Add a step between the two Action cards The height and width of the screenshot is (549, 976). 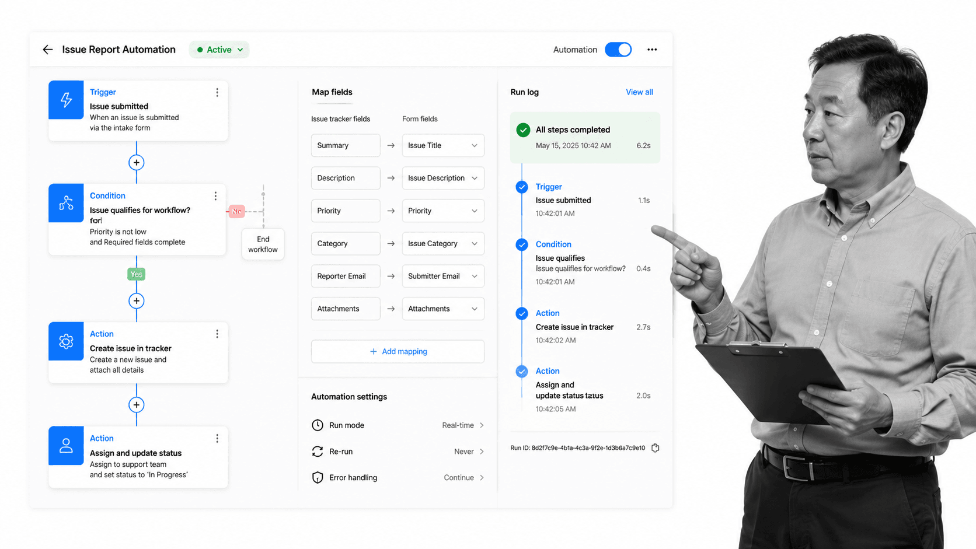click(x=137, y=405)
